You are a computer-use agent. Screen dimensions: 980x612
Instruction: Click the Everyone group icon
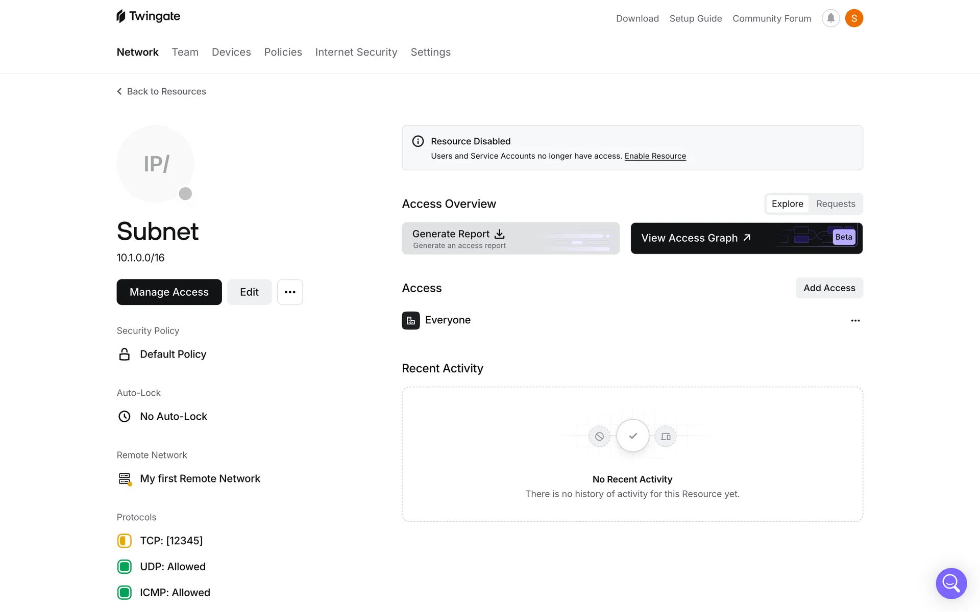pos(411,320)
